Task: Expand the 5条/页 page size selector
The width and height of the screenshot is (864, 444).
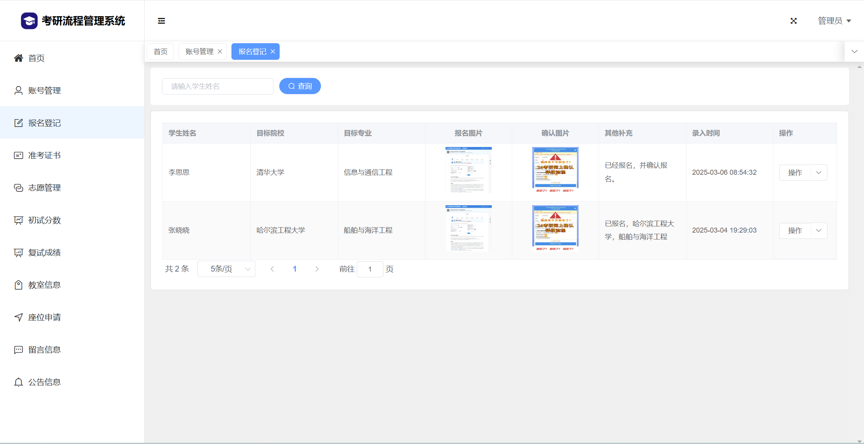Action: tap(226, 269)
